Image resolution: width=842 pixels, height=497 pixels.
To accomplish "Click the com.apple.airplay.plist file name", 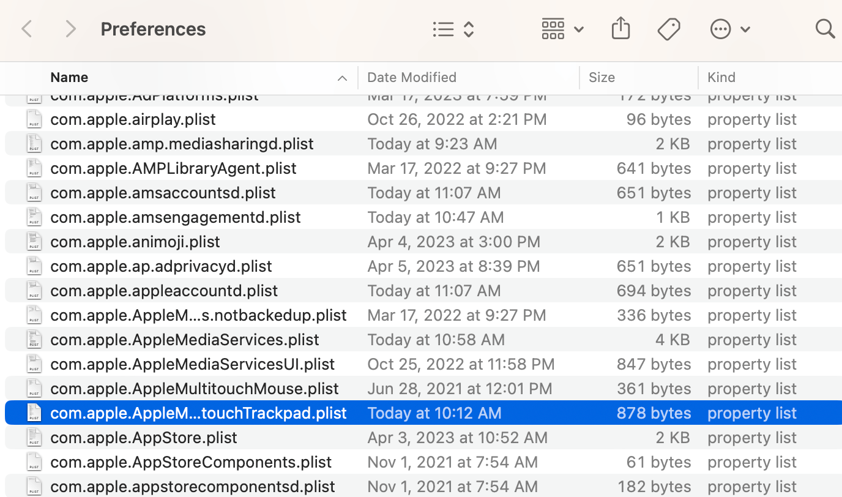I will pyautogui.click(x=133, y=119).
